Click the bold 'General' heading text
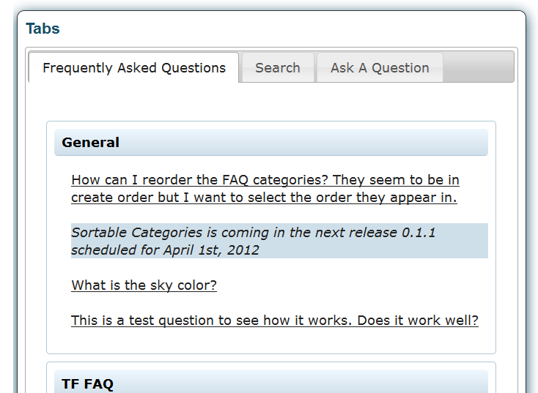This screenshot has height=393, width=538. 91,143
